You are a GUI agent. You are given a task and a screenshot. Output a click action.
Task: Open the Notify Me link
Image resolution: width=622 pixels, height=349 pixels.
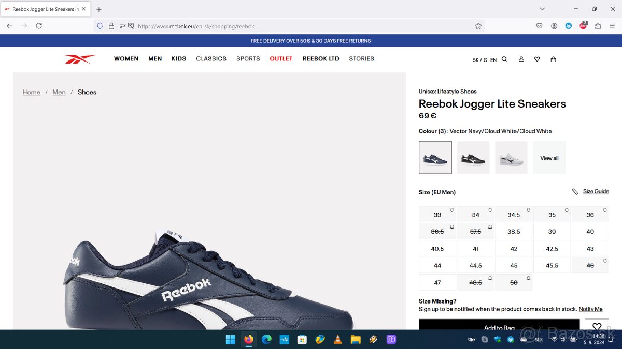point(591,309)
